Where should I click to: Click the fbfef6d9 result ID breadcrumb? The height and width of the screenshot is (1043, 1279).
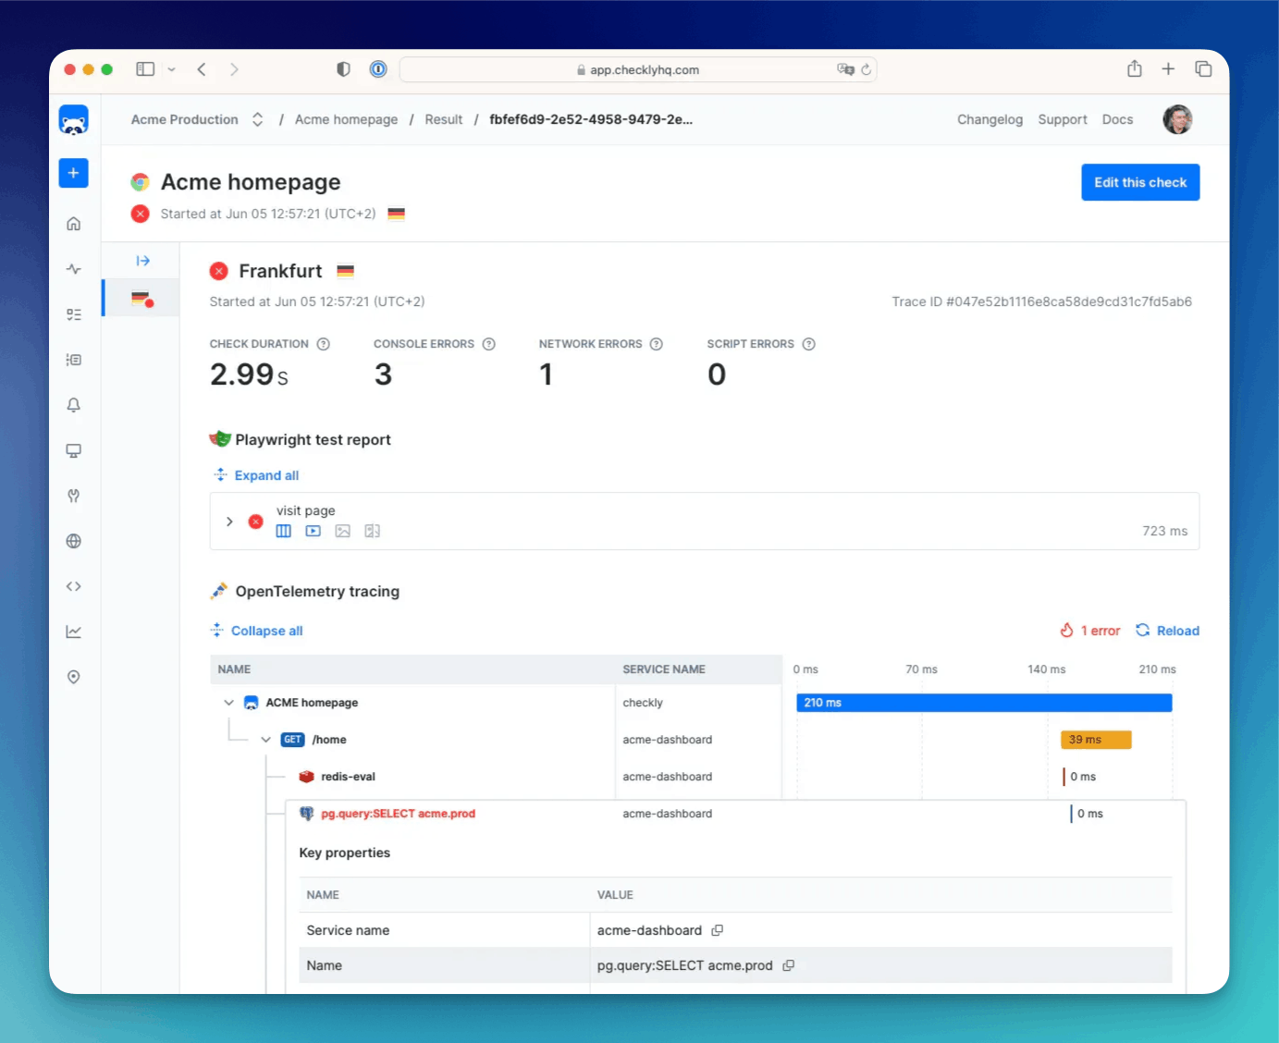pos(591,119)
